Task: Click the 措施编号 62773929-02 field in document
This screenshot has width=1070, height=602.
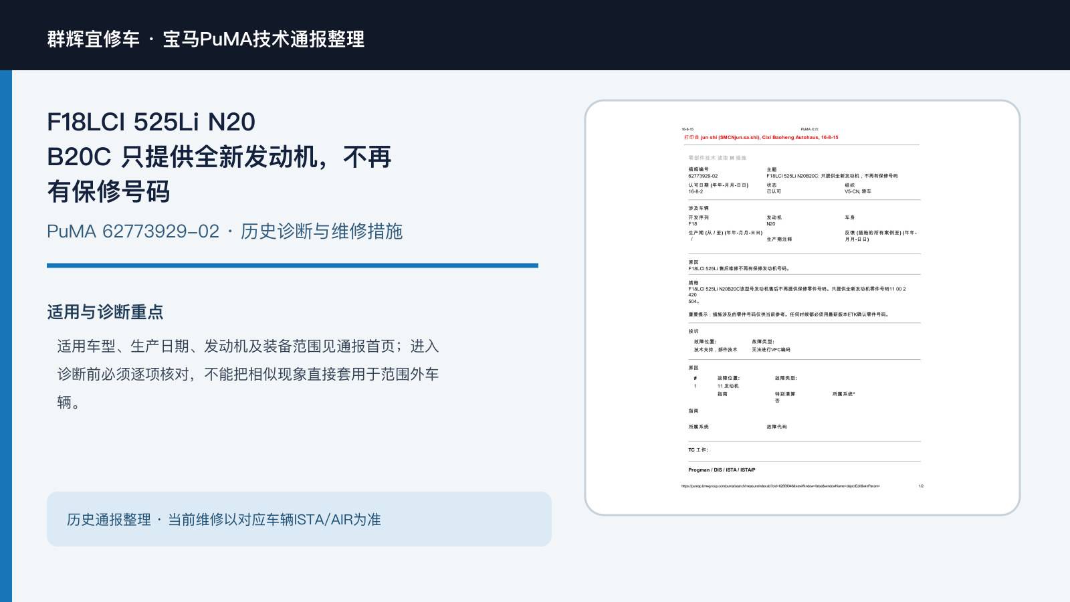Action: [x=703, y=173]
